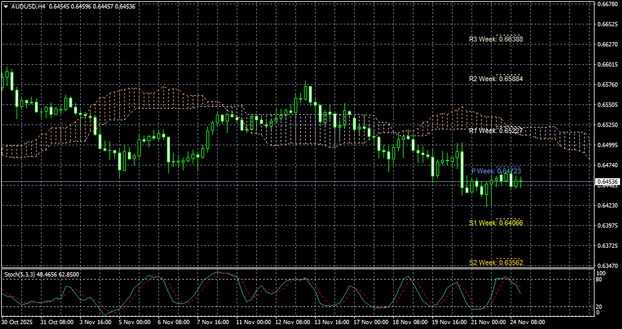Screen dimensions: 622x329
Task: Click price scale value 0.63470
Action: point(607,266)
